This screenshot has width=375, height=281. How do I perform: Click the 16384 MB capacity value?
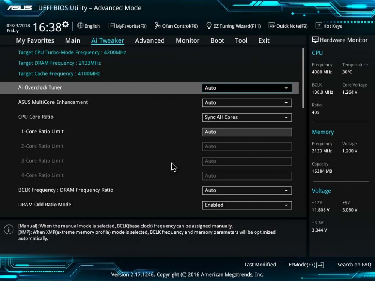322,171
